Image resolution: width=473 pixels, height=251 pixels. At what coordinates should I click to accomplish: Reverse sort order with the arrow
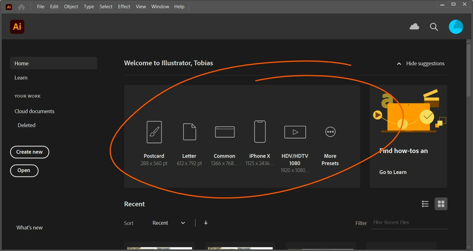(206, 223)
